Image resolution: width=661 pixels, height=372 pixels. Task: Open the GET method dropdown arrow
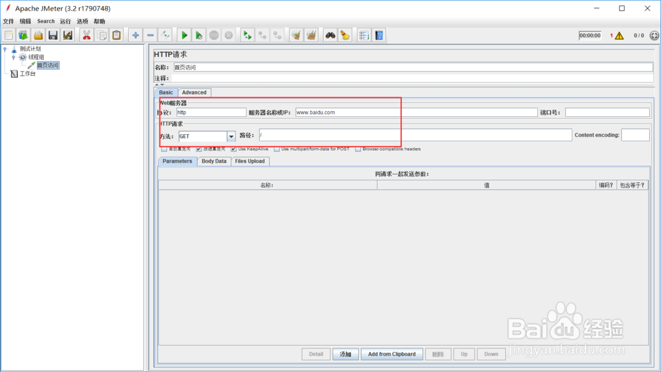[231, 137]
